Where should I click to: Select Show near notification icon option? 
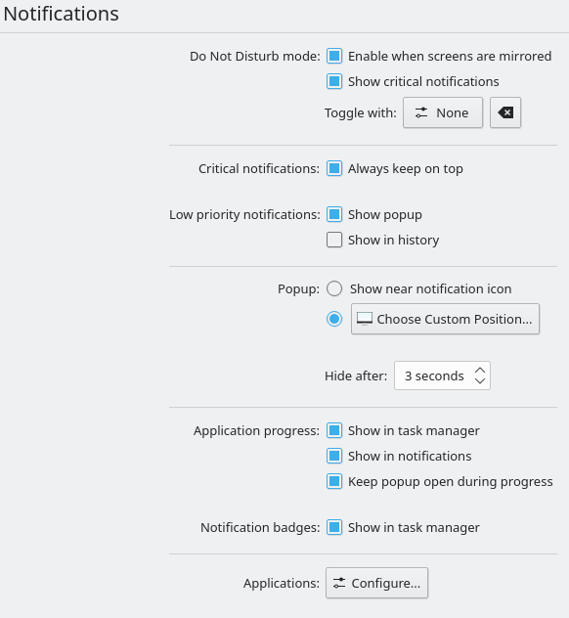click(x=334, y=288)
